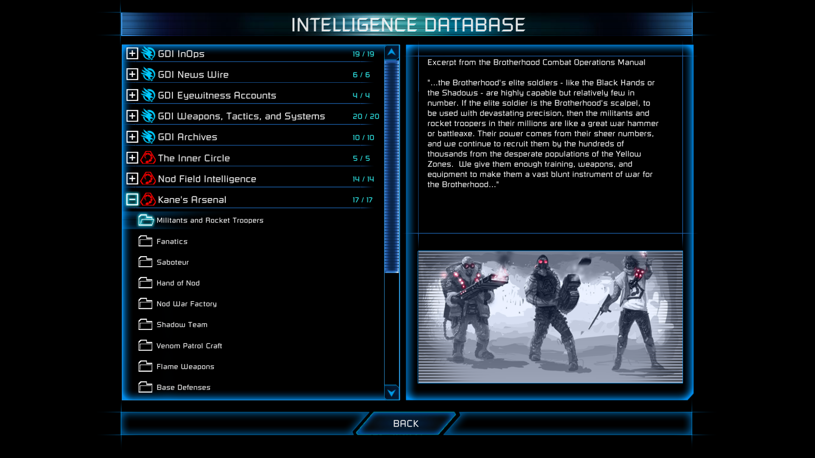Click the GDI emblem icon beside GDI News Wire
This screenshot has height=458, width=815.
[148, 74]
